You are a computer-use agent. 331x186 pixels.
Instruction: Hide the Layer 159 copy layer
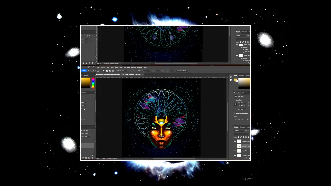point(235,146)
